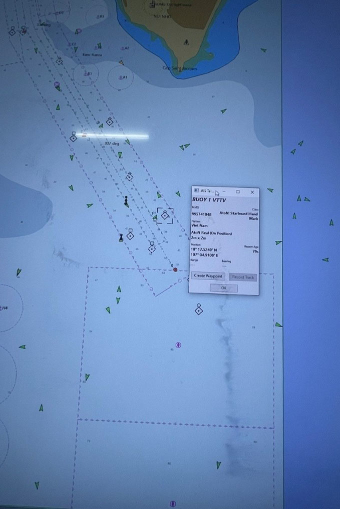The image size is (340, 509).
Task: Maximize the AIS Target dialog
Action: click(238, 191)
